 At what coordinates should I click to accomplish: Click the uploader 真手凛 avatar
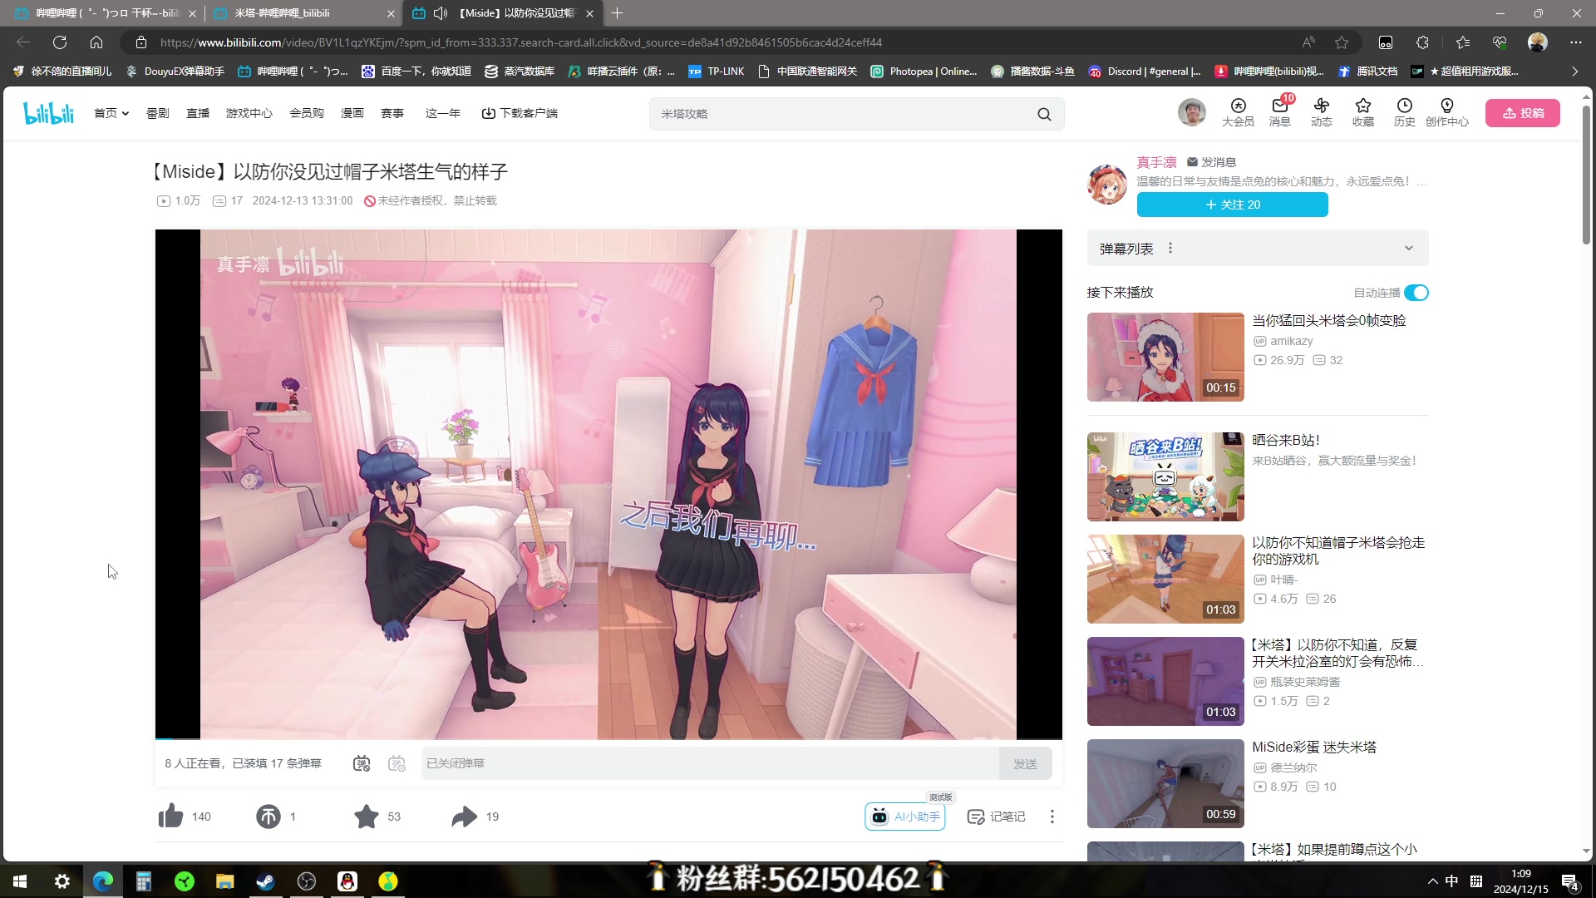tap(1107, 184)
